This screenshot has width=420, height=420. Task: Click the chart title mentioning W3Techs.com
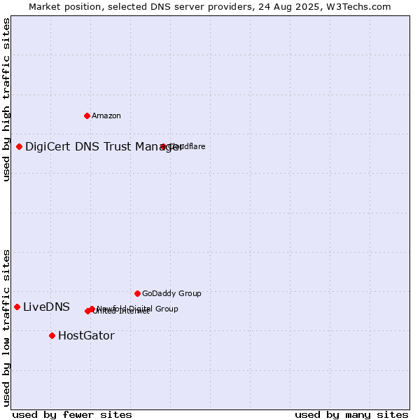click(x=210, y=7)
